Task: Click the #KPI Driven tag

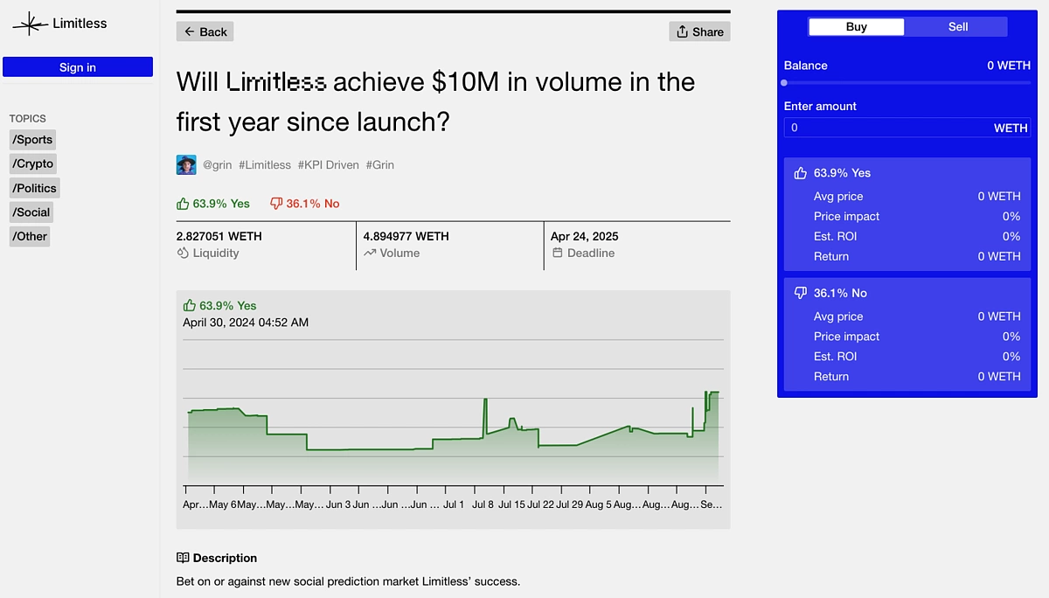Action: [x=329, y=164]
